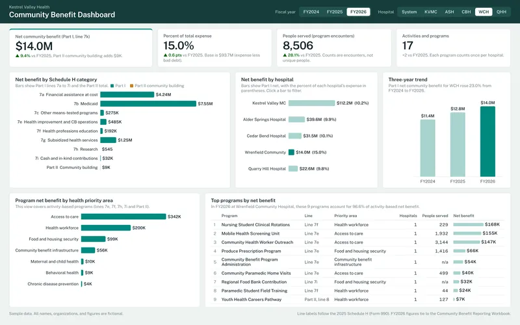This screenshot has height=325, width=520.
Task: Click the Access to care priority bar
Action: point(123,216)
